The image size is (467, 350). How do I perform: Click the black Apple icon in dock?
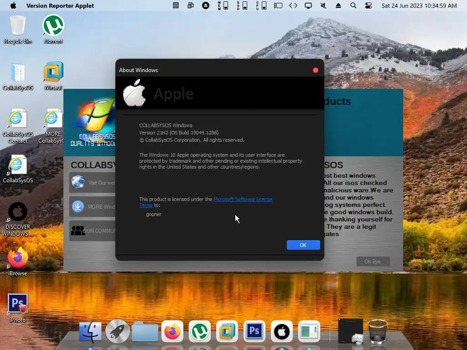(282, 331)
